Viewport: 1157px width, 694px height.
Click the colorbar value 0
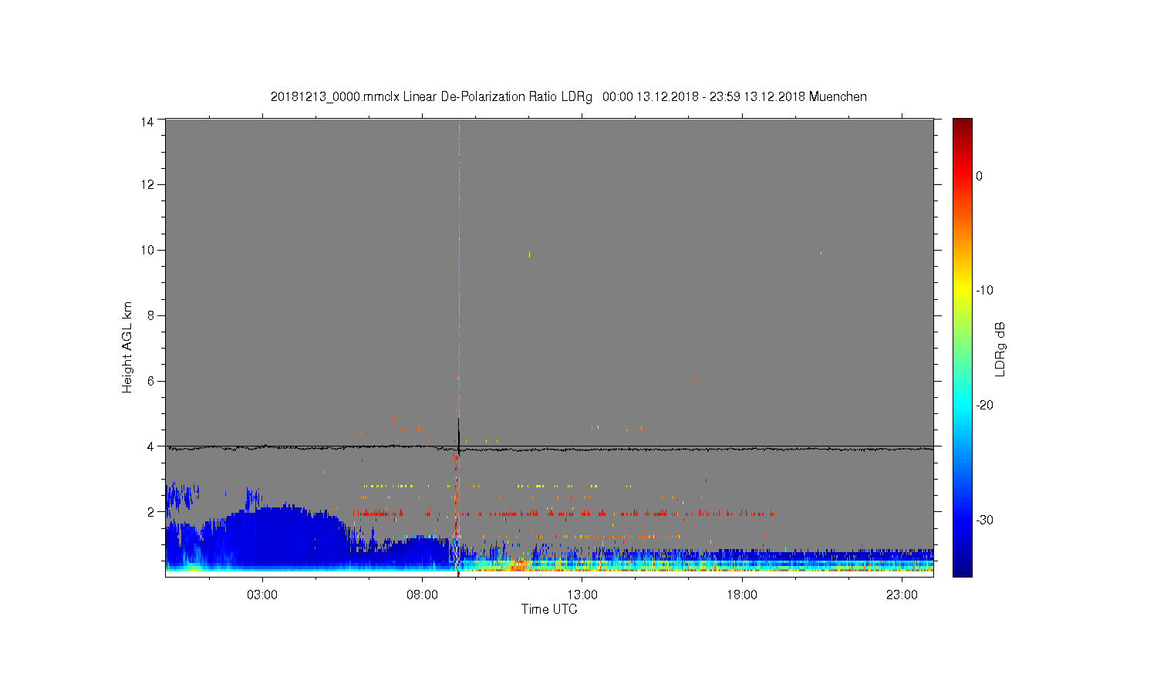[x=979, y=176]
